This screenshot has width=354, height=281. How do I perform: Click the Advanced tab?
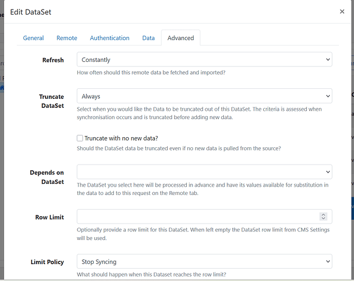click(181, 38)
